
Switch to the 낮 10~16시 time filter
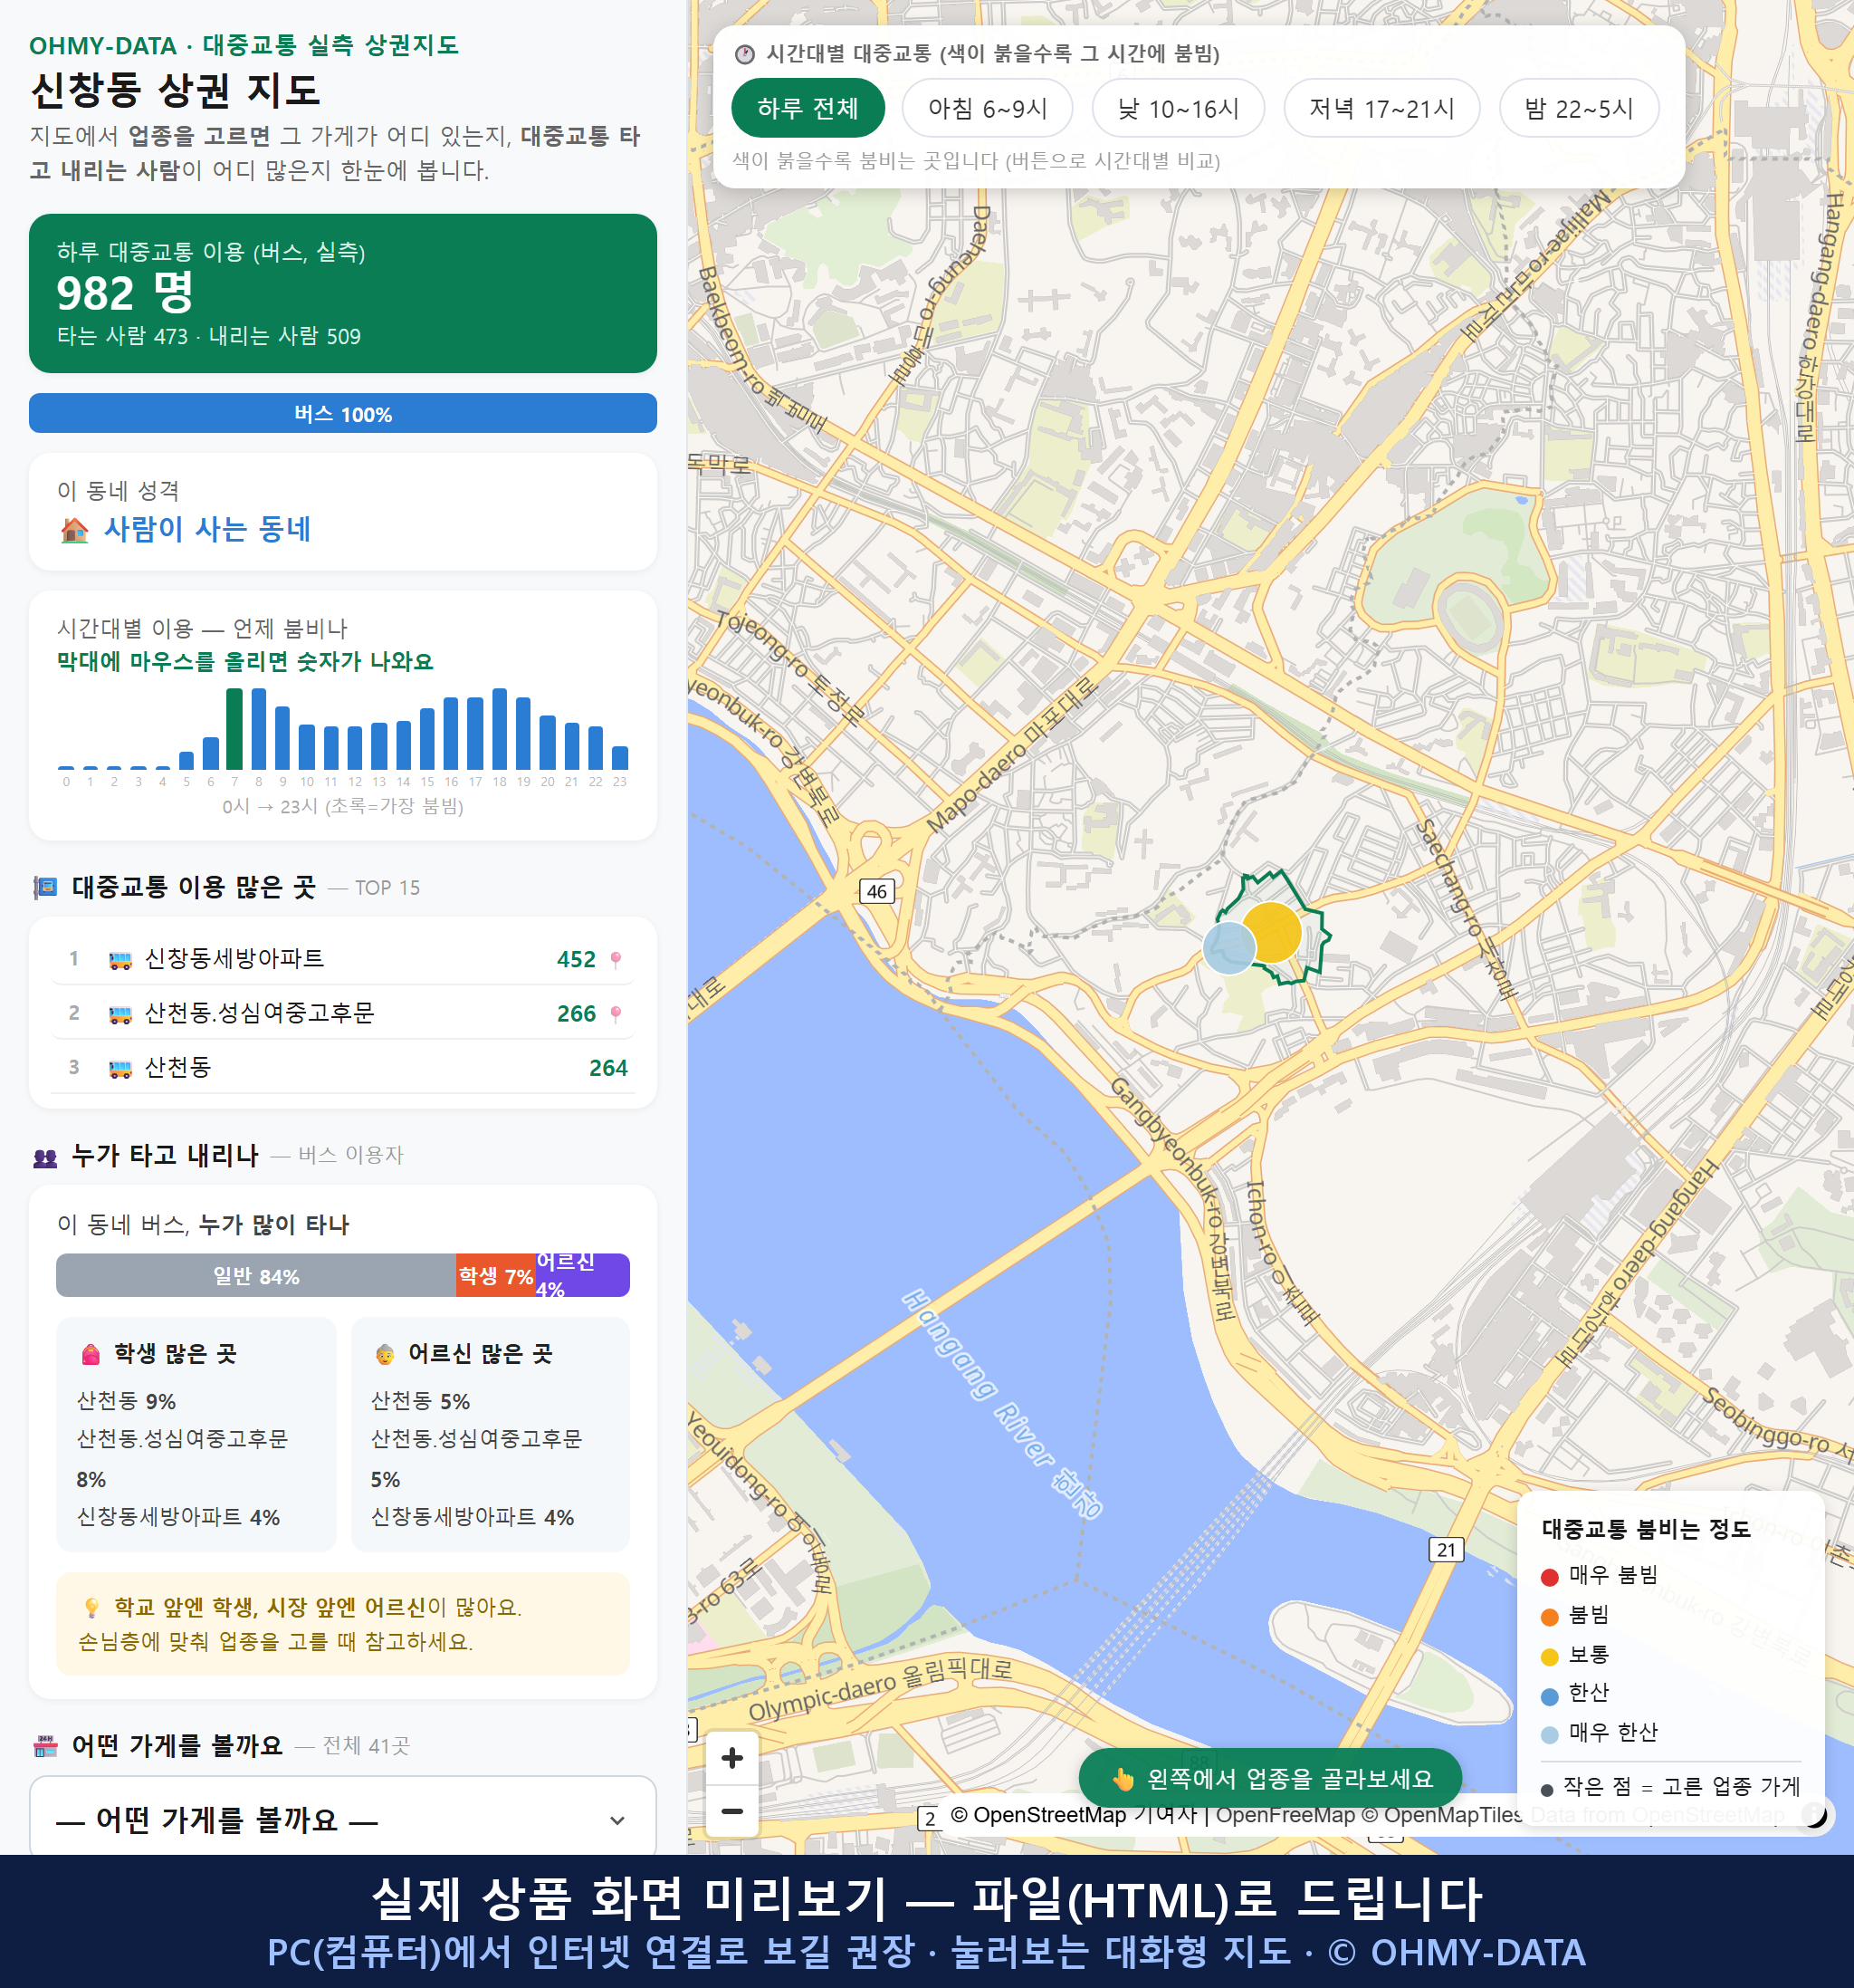(x=1179, y=108)
